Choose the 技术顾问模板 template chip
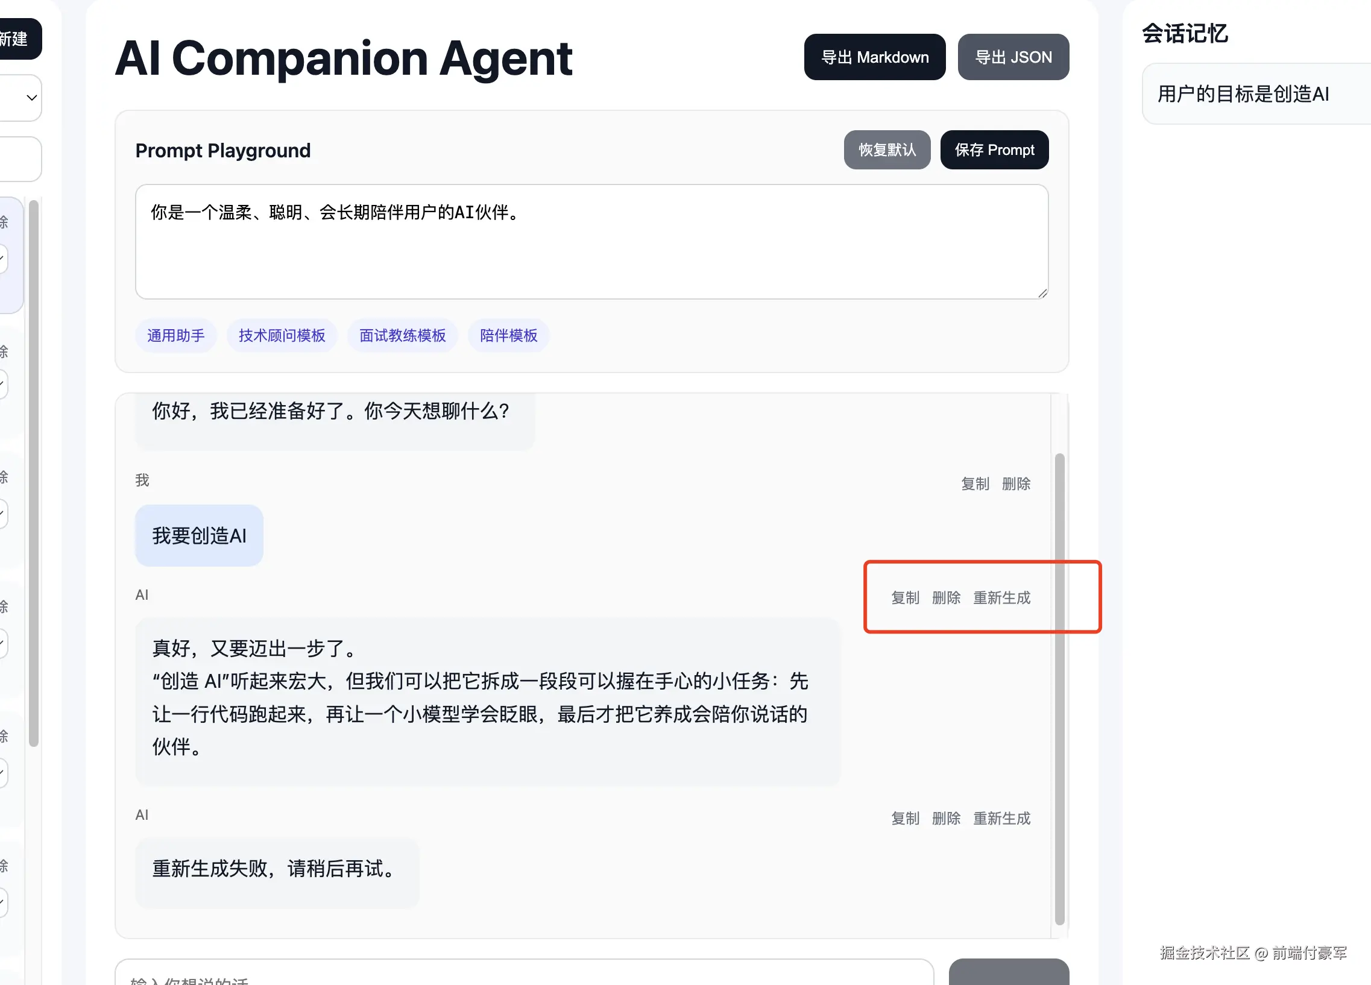Image resolution: width=1371 pixels, height=985 pixels. [282, 335]
